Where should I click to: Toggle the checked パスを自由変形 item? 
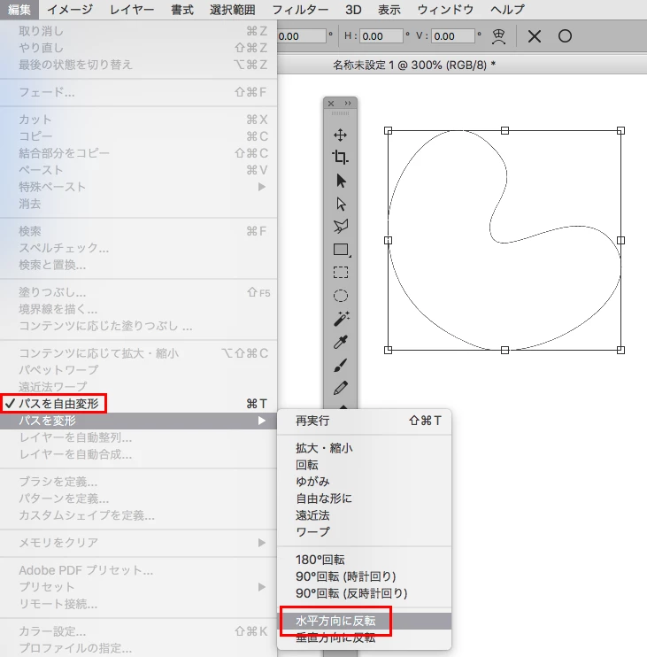[x=138, y=404]
